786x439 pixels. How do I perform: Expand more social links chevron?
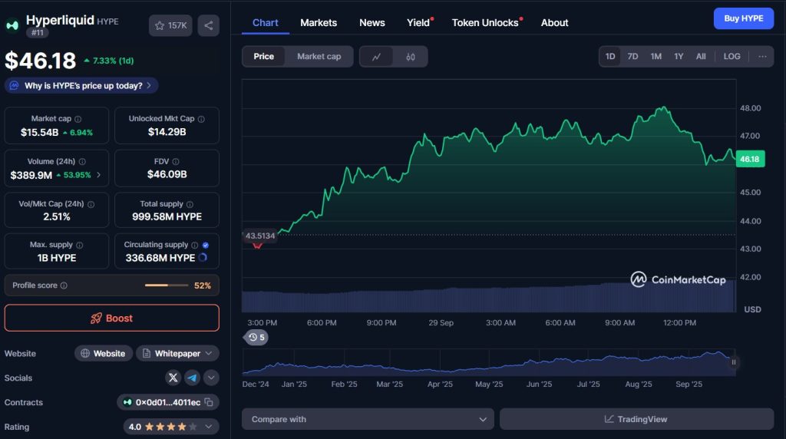click(x=211, y=378)
